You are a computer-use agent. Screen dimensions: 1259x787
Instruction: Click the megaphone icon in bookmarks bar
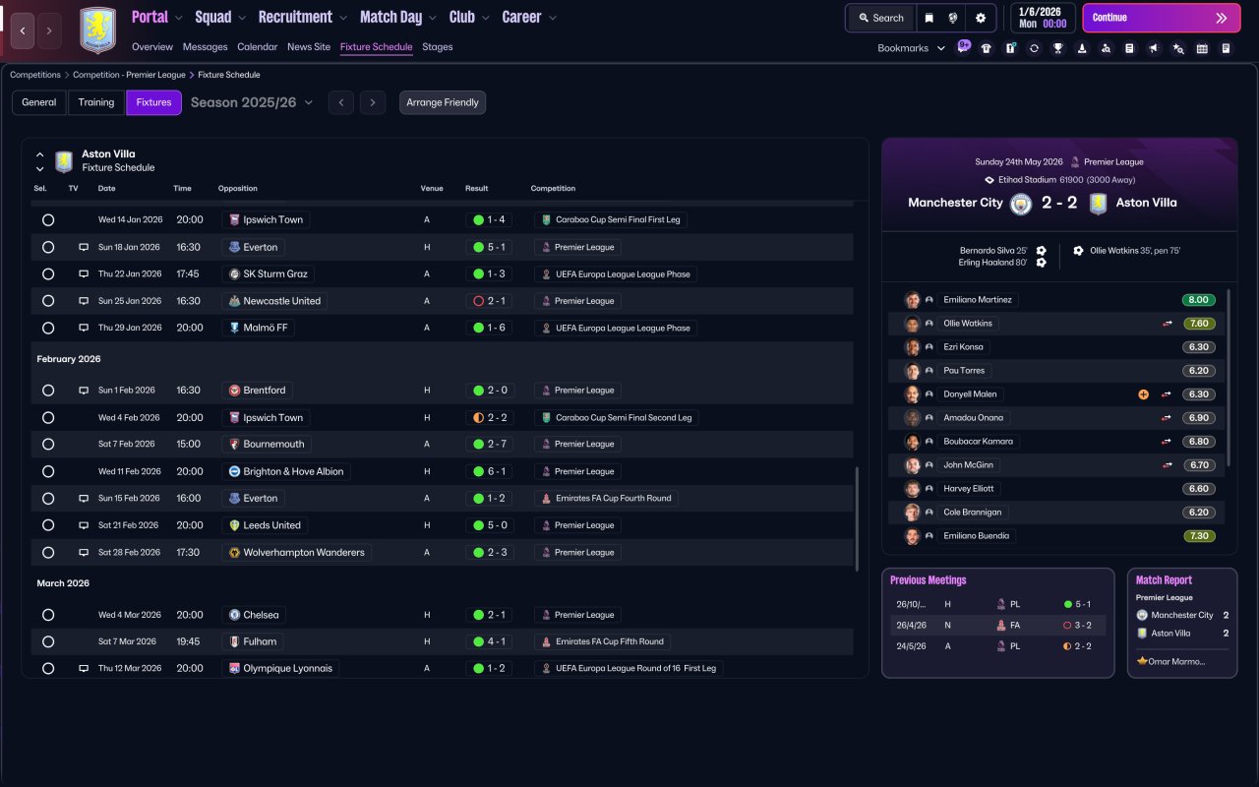point(1154,48)
